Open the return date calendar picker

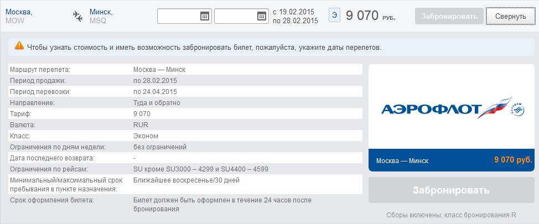click(x=261, y=17)
